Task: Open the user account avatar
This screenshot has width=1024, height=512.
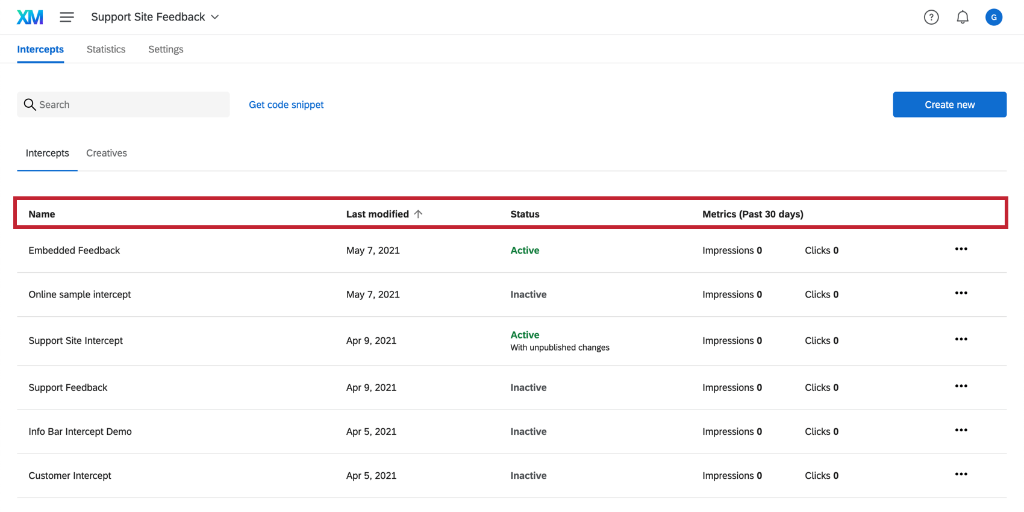Action: tap(993, 17)
